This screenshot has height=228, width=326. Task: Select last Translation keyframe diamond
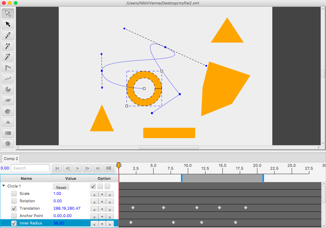click(x=246, y=208)
